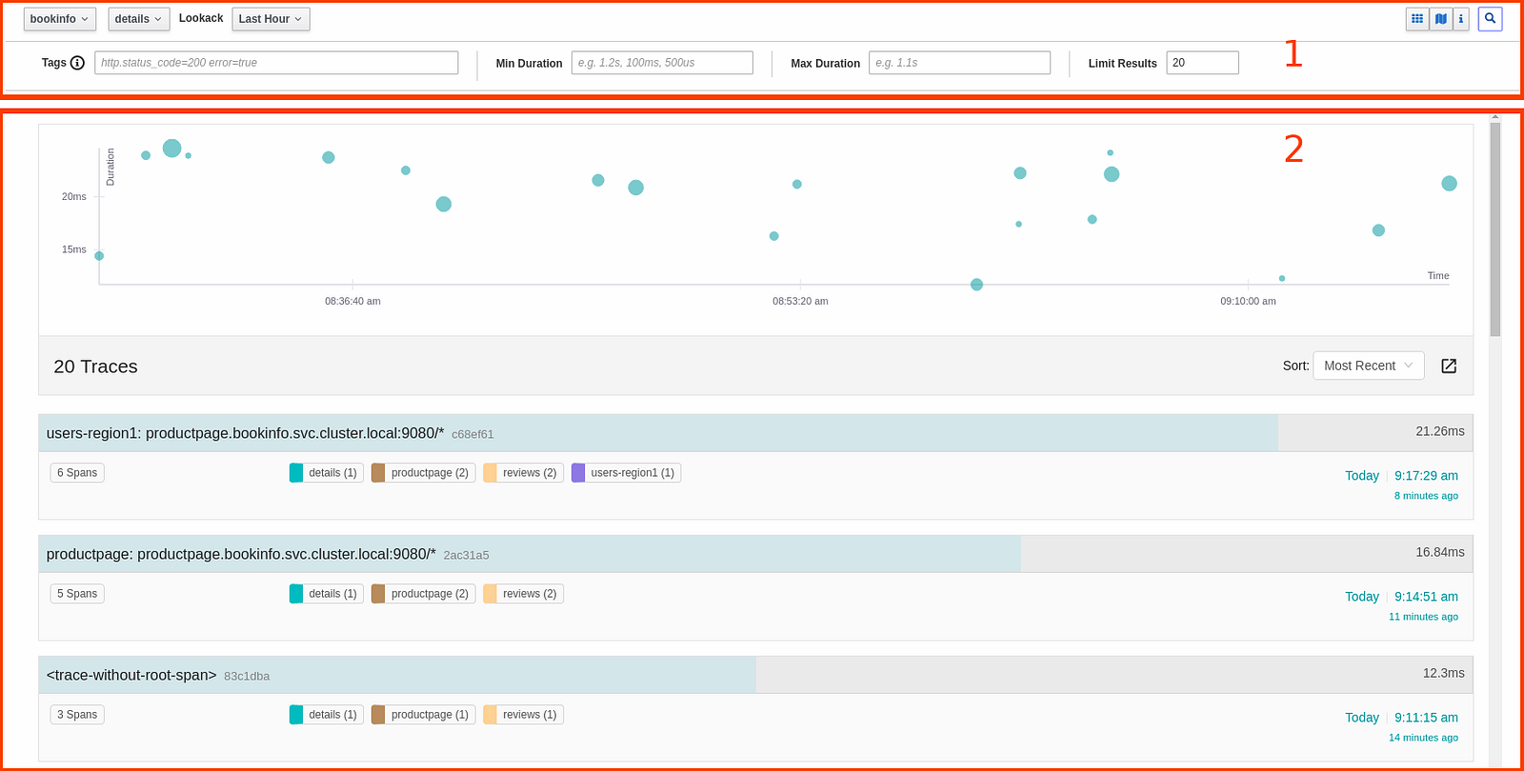Click the 16.84ms duration value

(1440, 552)
